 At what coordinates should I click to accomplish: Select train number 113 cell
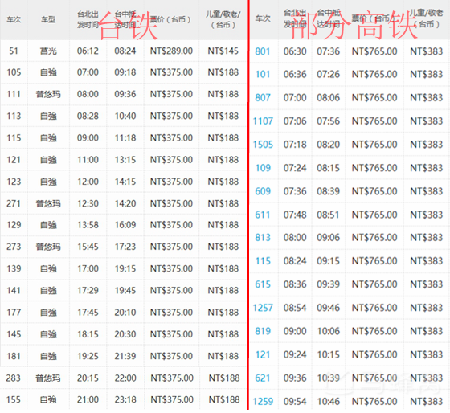pos(14,117)
